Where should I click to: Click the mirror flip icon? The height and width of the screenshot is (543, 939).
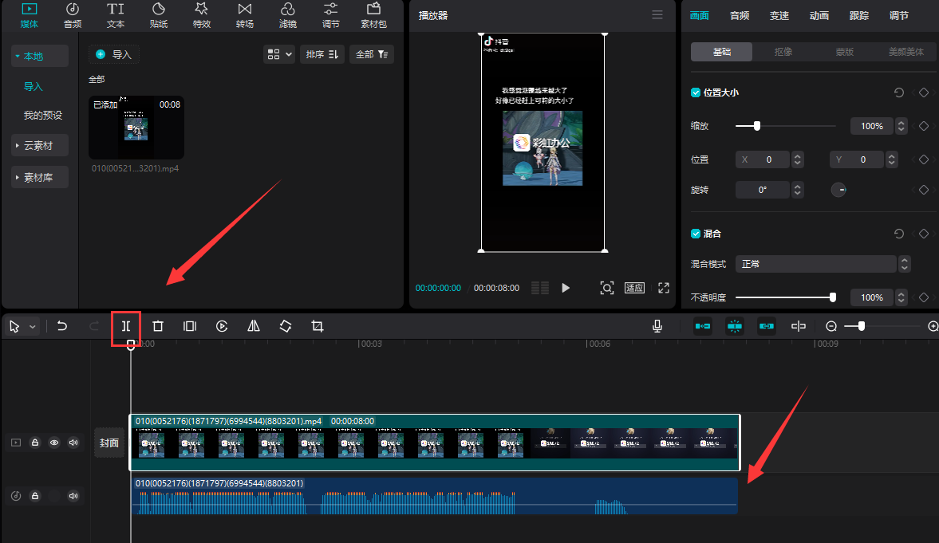(x=254, y=326)
